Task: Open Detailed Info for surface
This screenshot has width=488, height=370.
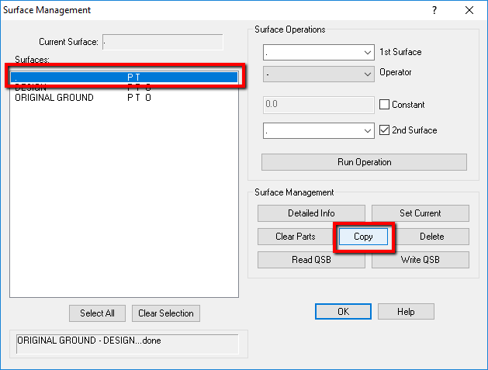Action: pyautogui.click(x=310, y=213)
